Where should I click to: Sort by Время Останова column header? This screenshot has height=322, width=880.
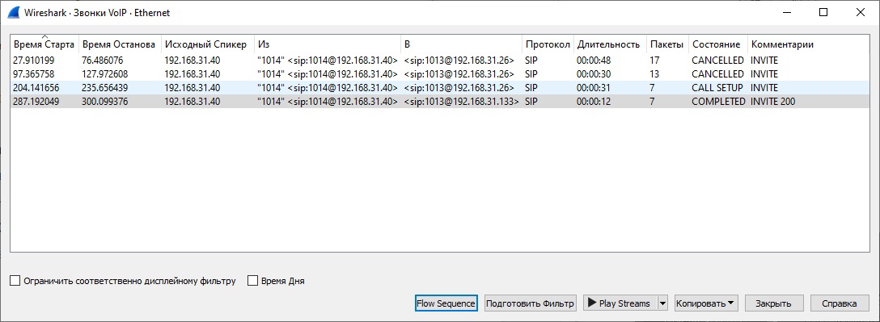120,44
